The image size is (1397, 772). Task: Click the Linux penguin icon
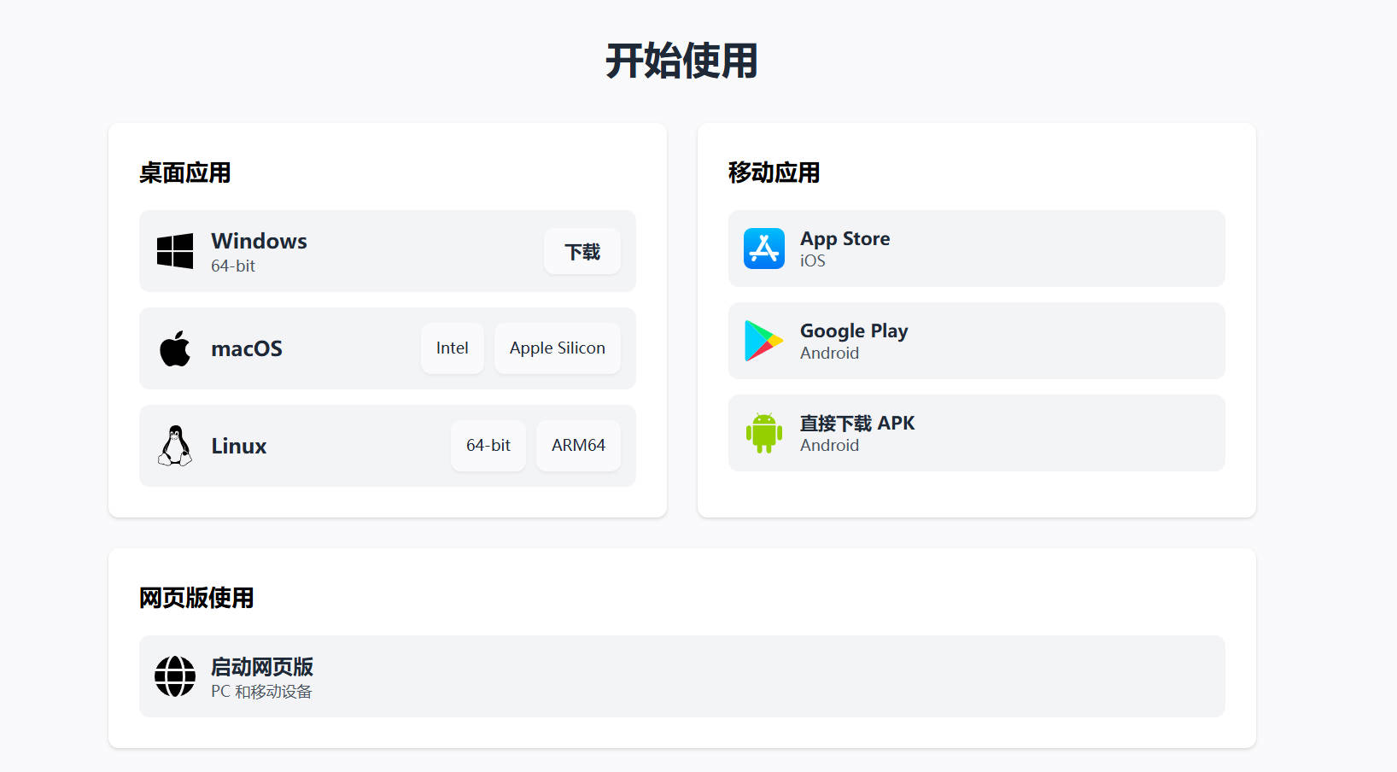[x=175, y=446]
